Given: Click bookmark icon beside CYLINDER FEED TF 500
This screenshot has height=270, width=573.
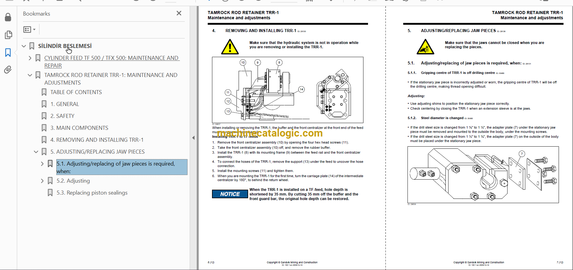Looking at the screenshot, I should 38,58.
